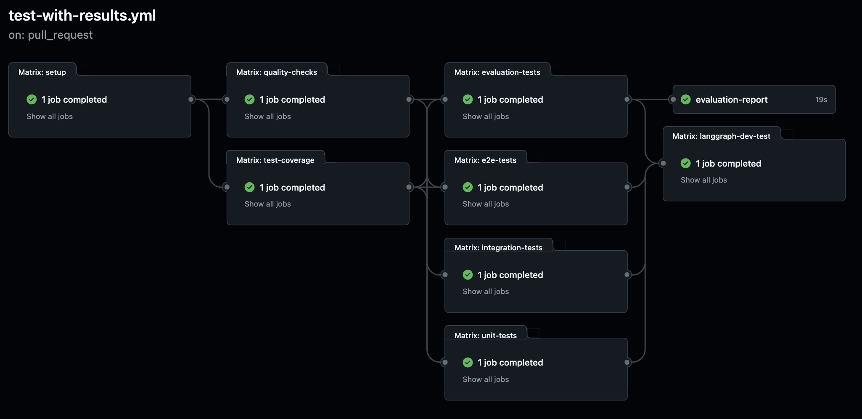This screenshot has width=862, height=419.
Task: Click the 19s duration on evaluation-report
Action: click(820, 100)
